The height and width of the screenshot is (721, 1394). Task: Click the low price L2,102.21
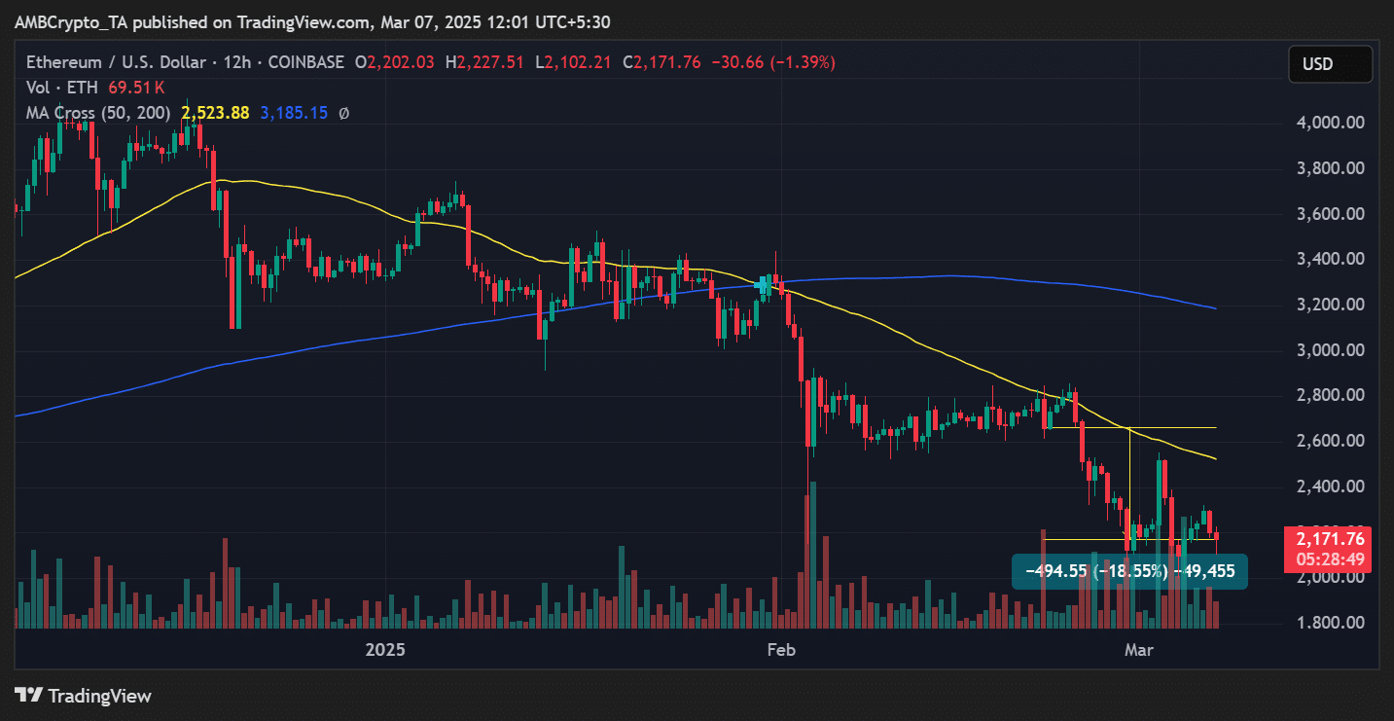[574, 62]
